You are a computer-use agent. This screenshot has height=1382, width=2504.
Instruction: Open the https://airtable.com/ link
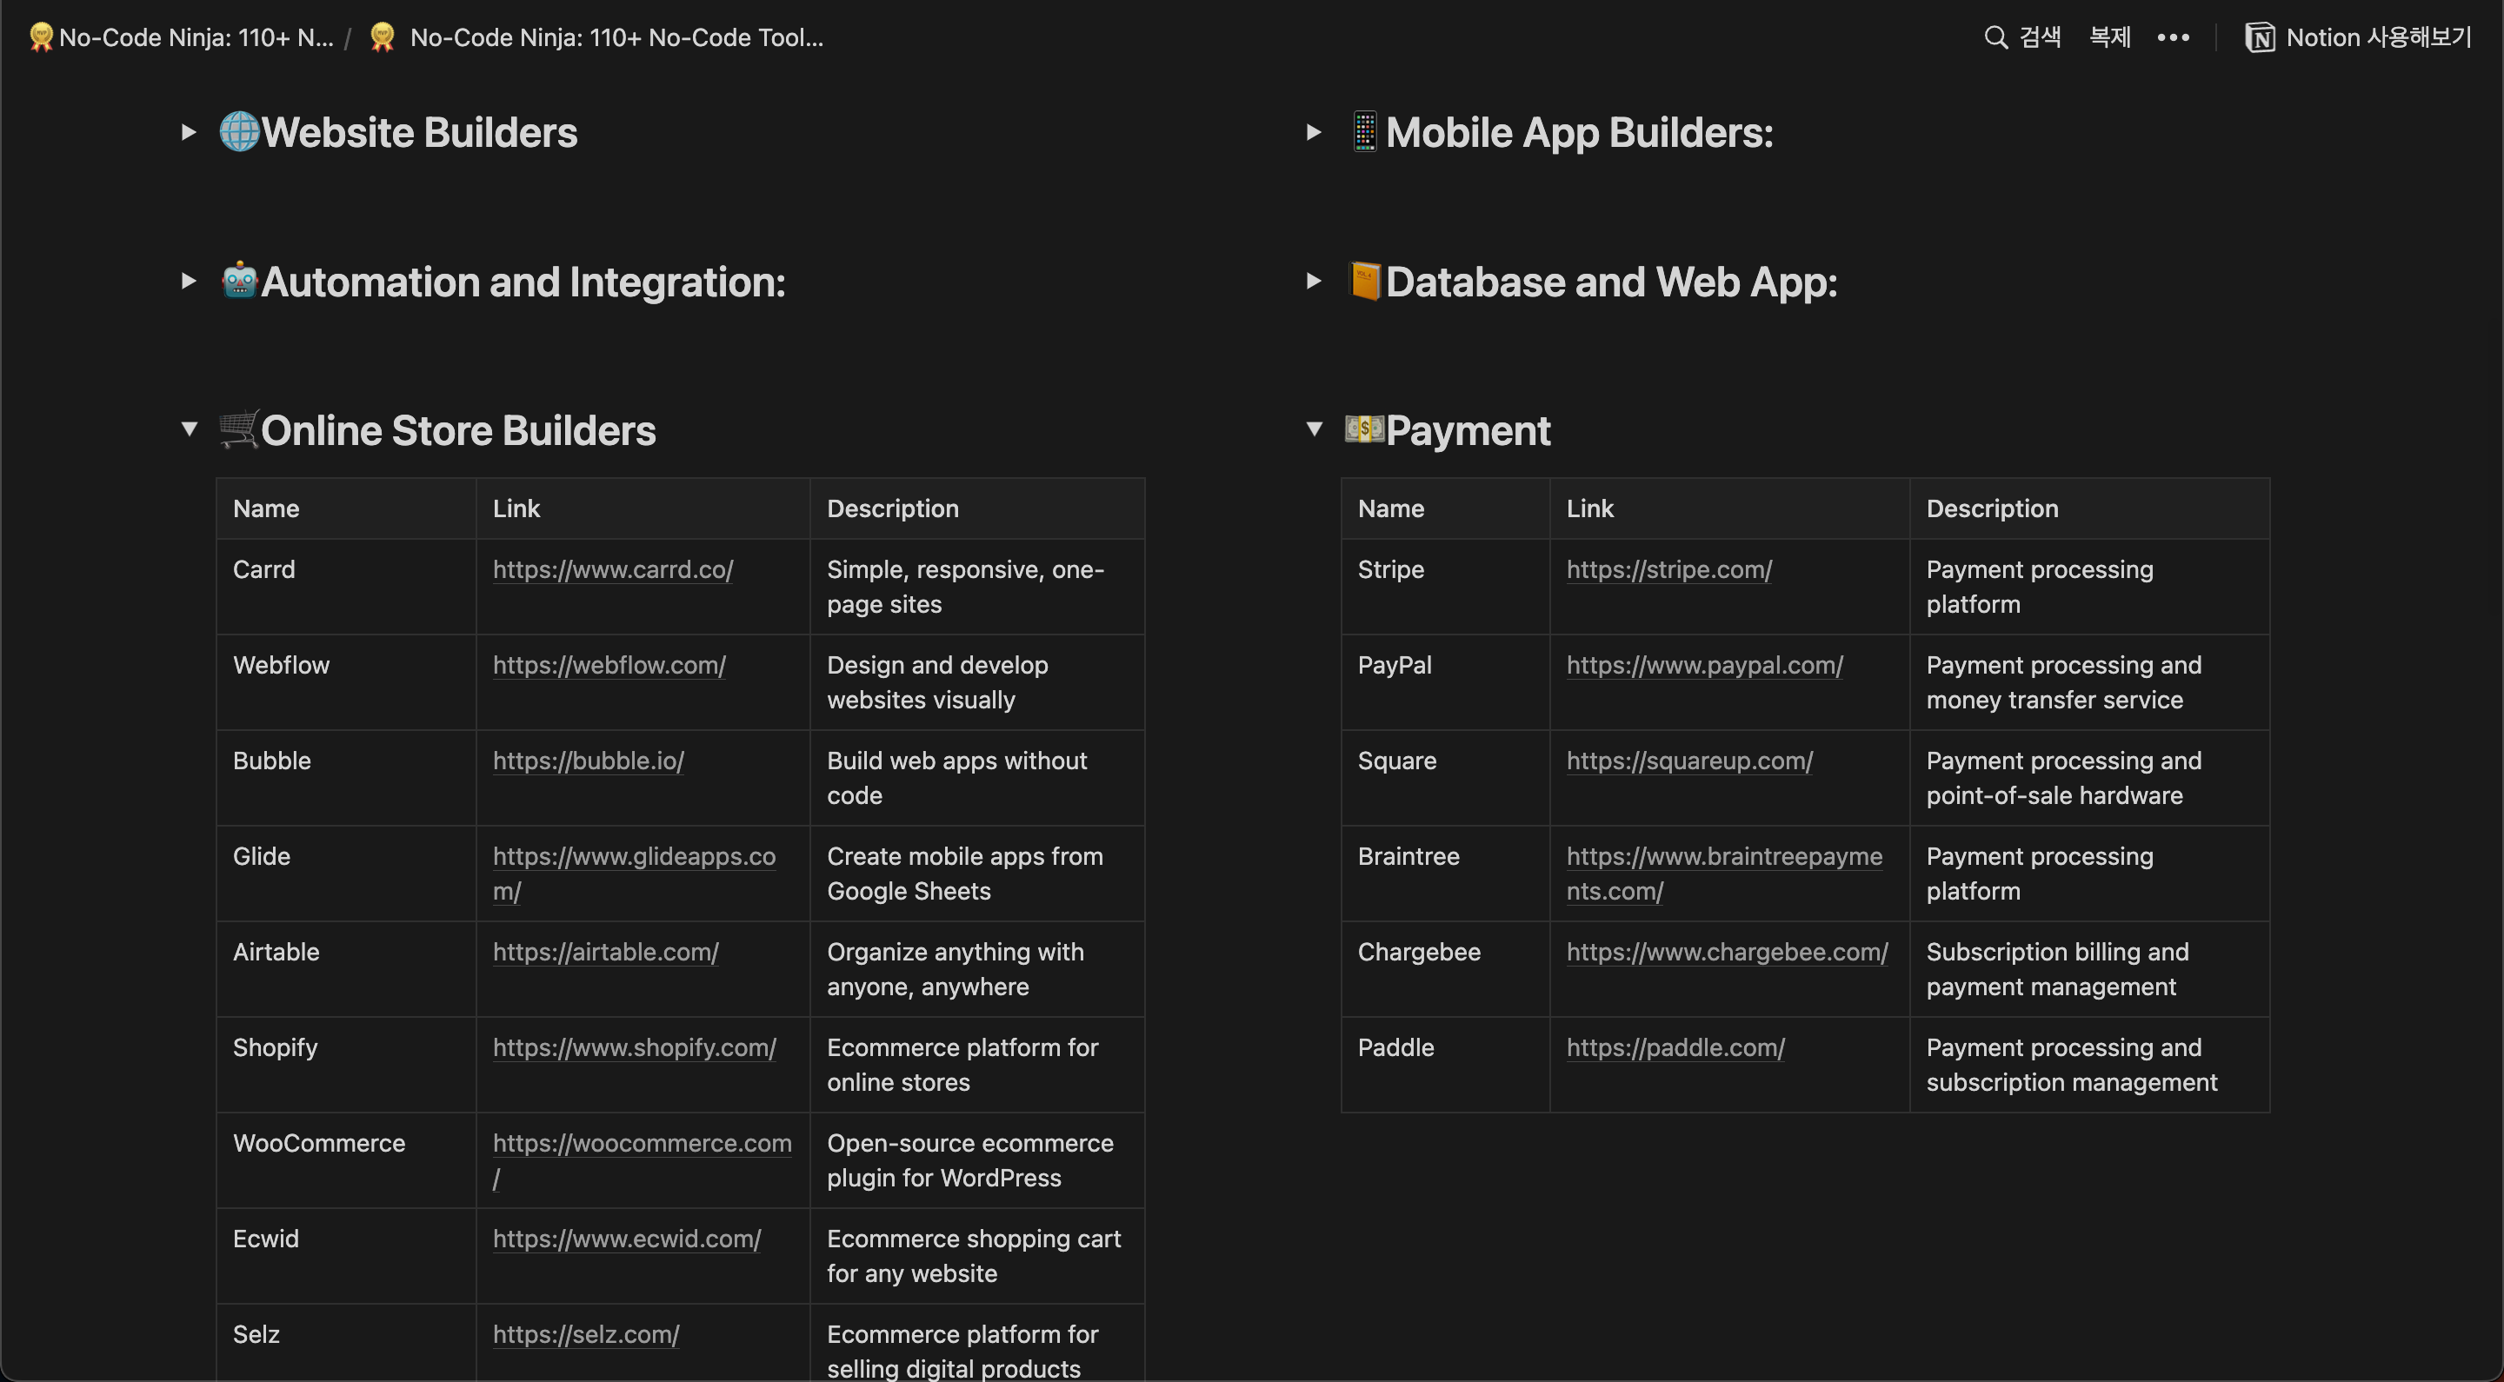pyautogui.click(x=606, y=952)
